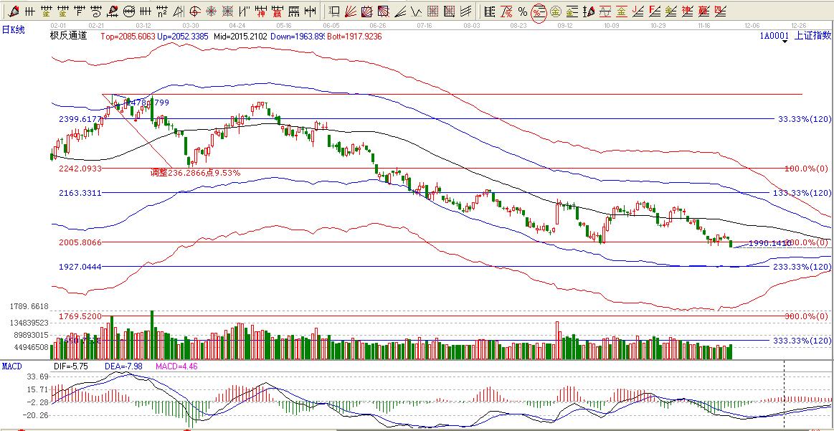The width and height of the screenshot is (834, 431).
Task: Click the 四 with lines icon
Action: point(719,11)
